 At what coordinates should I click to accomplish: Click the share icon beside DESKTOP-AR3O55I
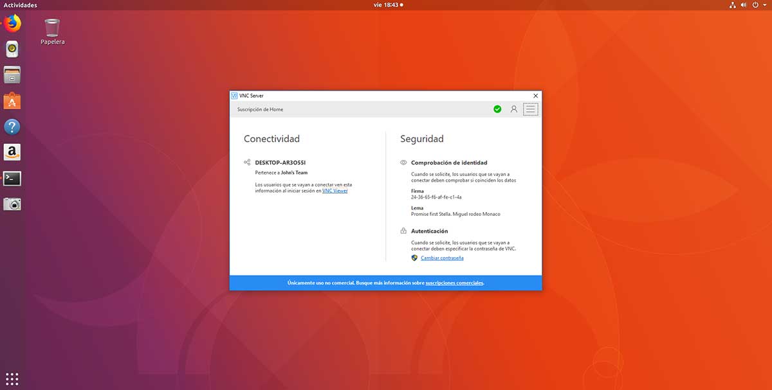click(247, 163)
